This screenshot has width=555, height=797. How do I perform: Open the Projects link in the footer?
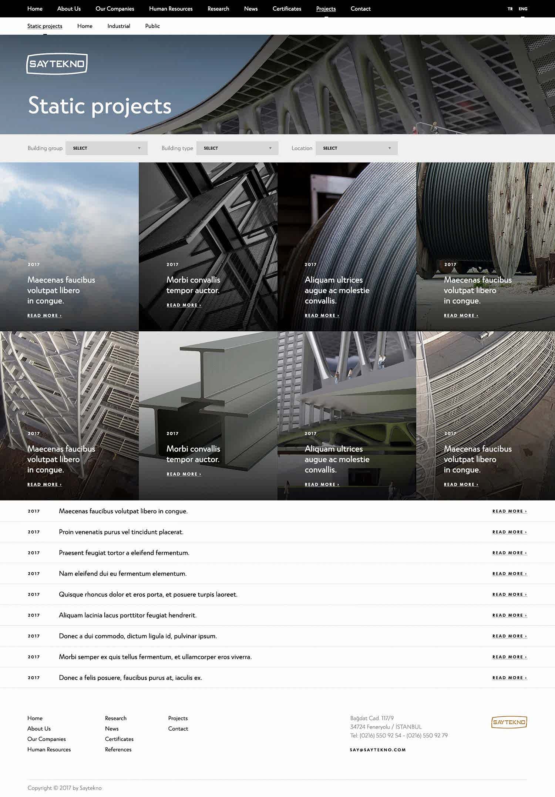click(x=178, y=718)
